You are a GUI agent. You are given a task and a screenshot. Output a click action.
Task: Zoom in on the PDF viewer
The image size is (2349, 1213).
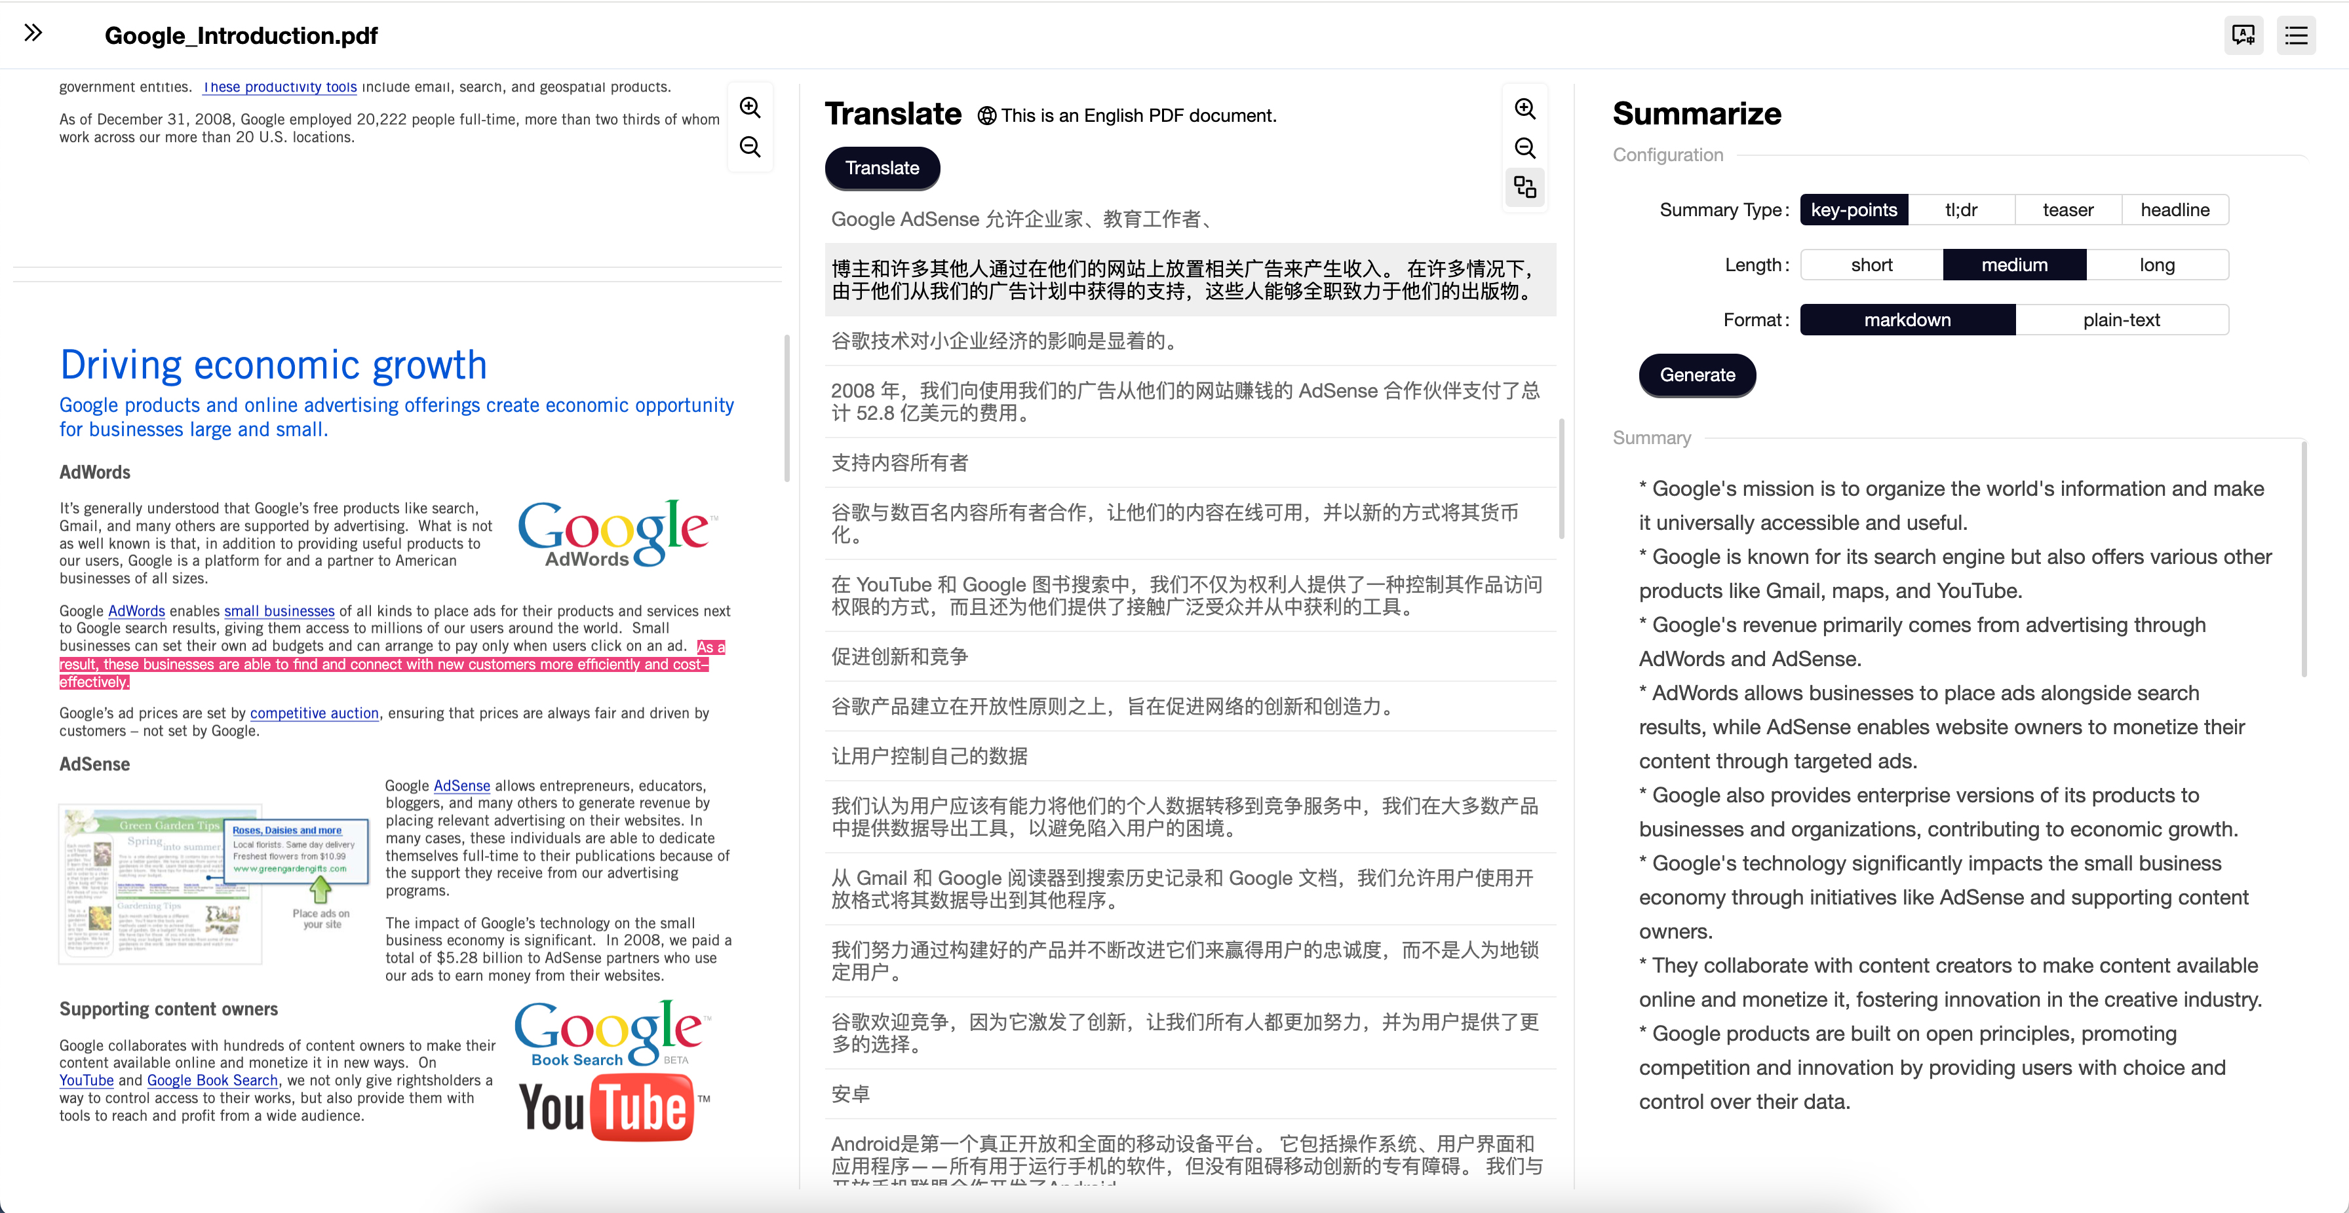click(750, 107)
